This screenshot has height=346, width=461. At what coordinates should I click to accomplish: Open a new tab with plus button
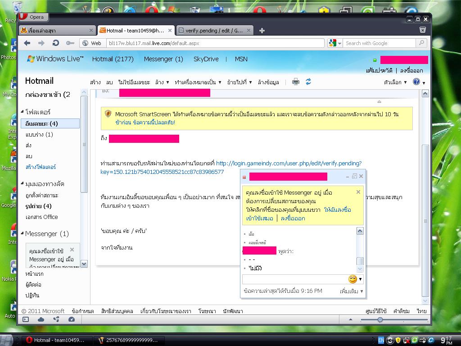click(x=262, y=31)
